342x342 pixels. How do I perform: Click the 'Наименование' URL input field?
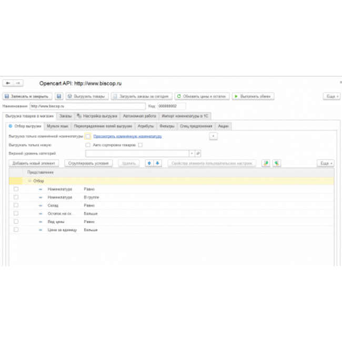(87, 106)
